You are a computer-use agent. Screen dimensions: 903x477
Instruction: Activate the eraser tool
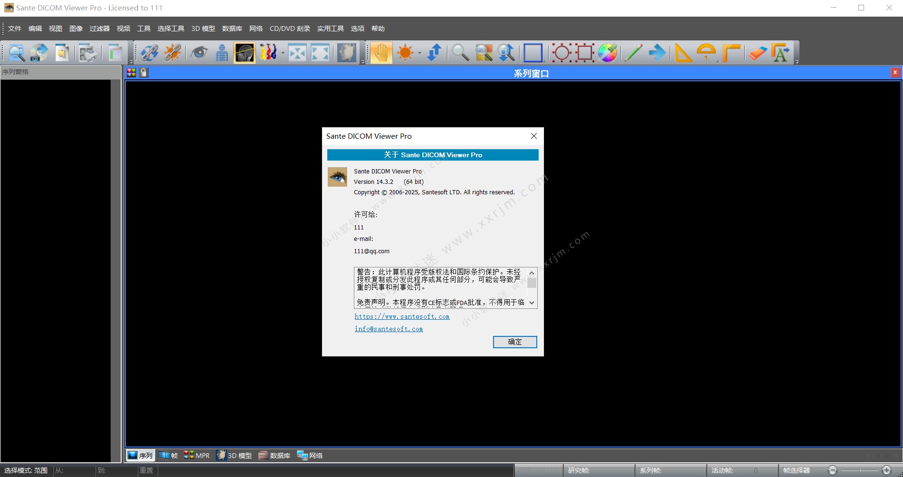coord(757,53)
